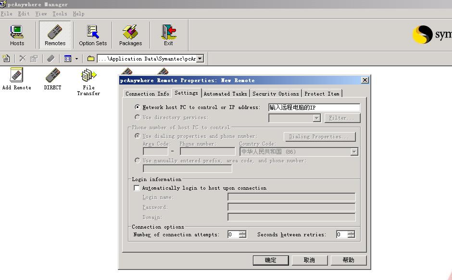Open the Edit menu
Screen dimensions: 452x280
click(24, 13)
